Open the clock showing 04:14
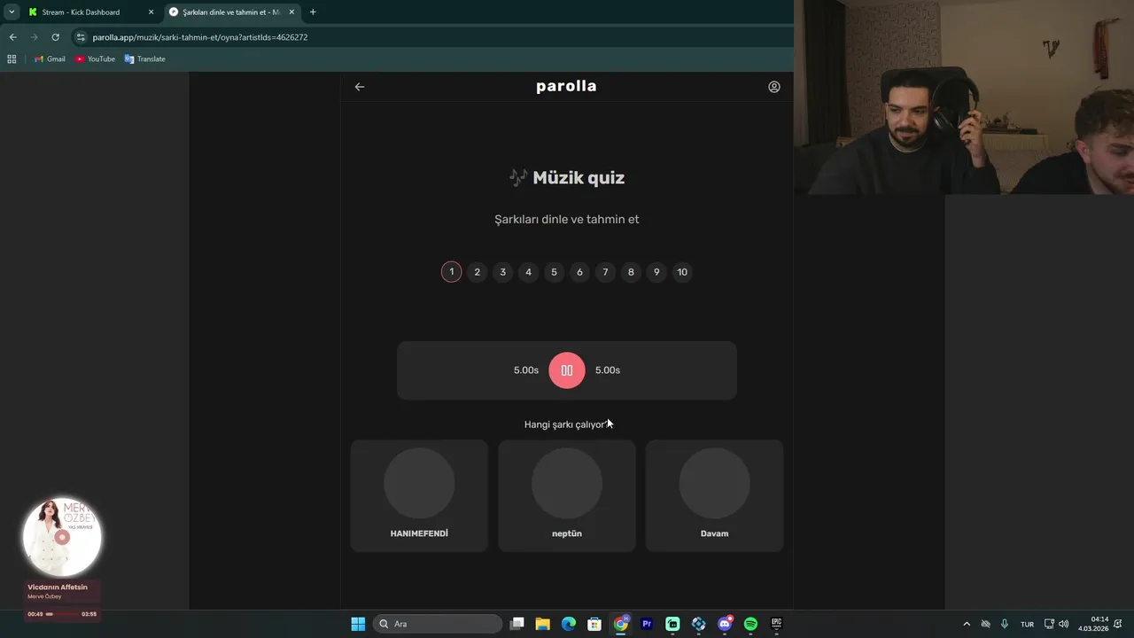 pyautogui.click(x=1093, y=624)
